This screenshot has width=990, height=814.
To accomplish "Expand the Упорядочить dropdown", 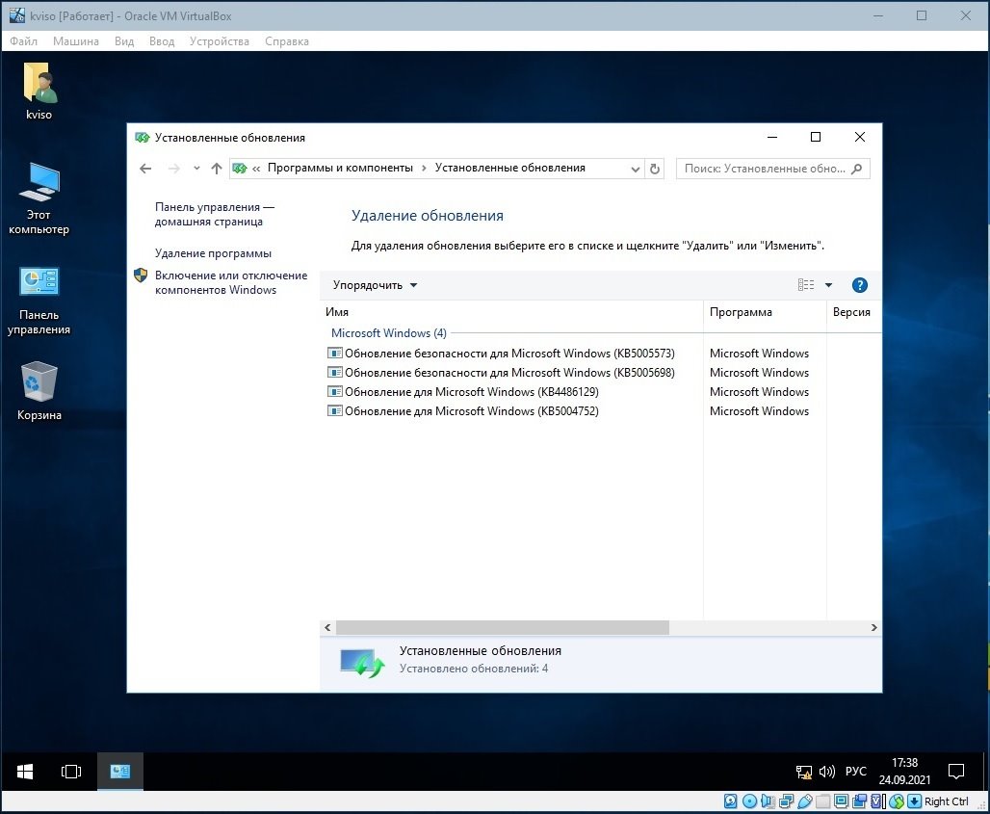I will point(375,285).
